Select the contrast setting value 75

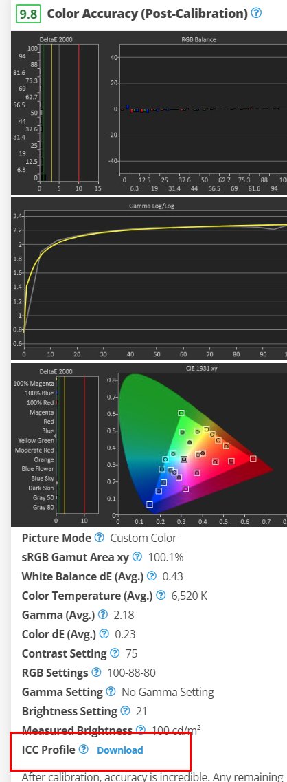[x=132, y=653]
